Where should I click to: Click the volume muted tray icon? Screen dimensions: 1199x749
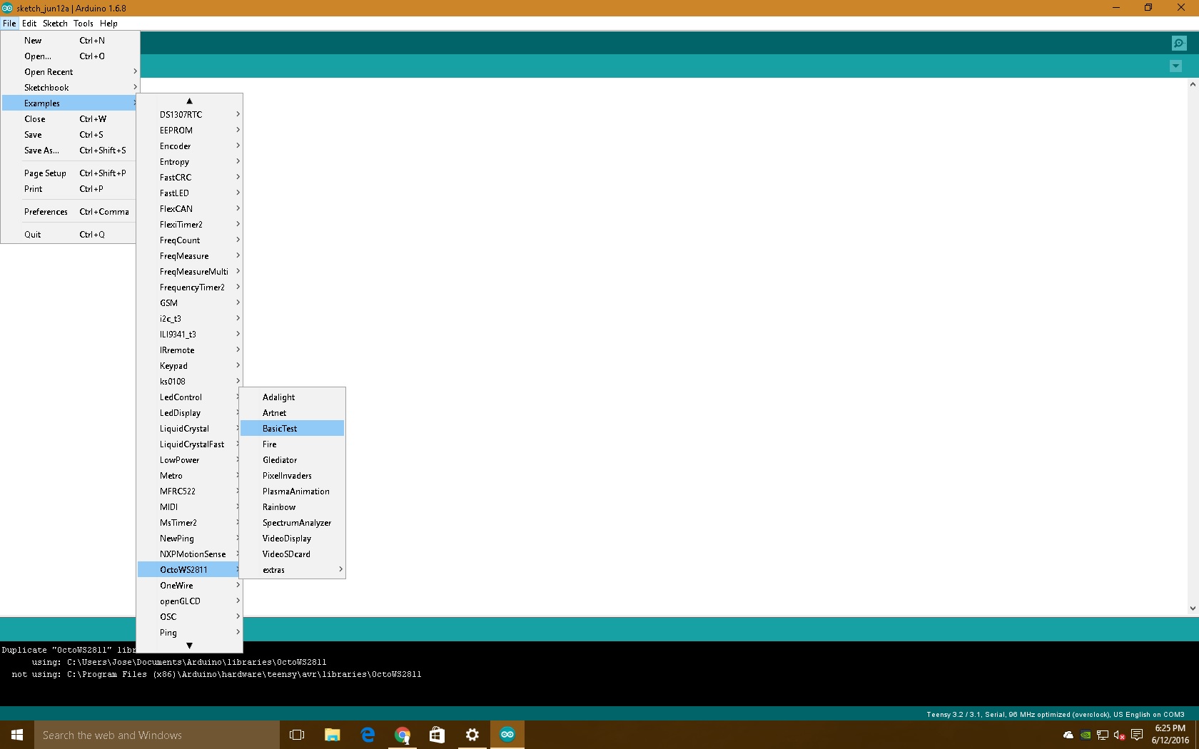(x=1119, y=735)
